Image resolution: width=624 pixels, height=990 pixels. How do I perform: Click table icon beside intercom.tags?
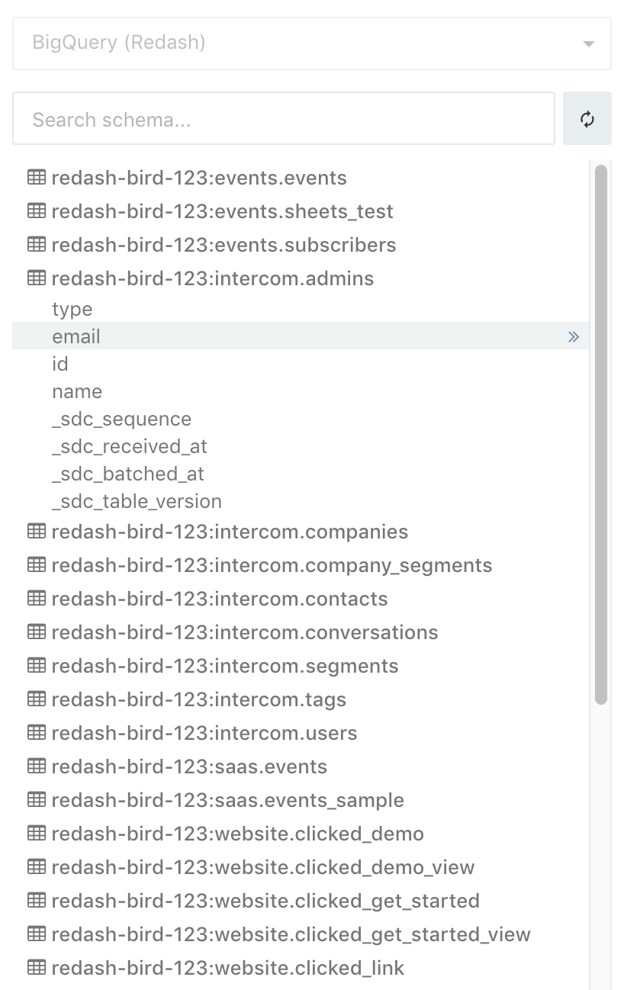[36, 699]
